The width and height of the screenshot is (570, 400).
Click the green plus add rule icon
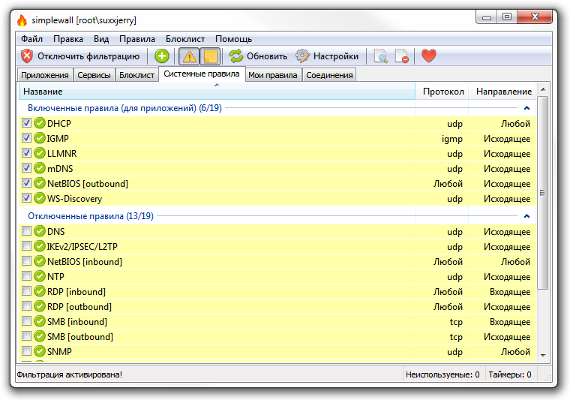pyautogui.click(x=162, y=56)
